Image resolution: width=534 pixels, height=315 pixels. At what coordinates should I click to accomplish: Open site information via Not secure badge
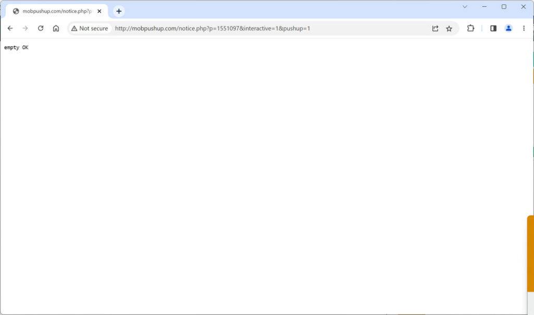89,28
